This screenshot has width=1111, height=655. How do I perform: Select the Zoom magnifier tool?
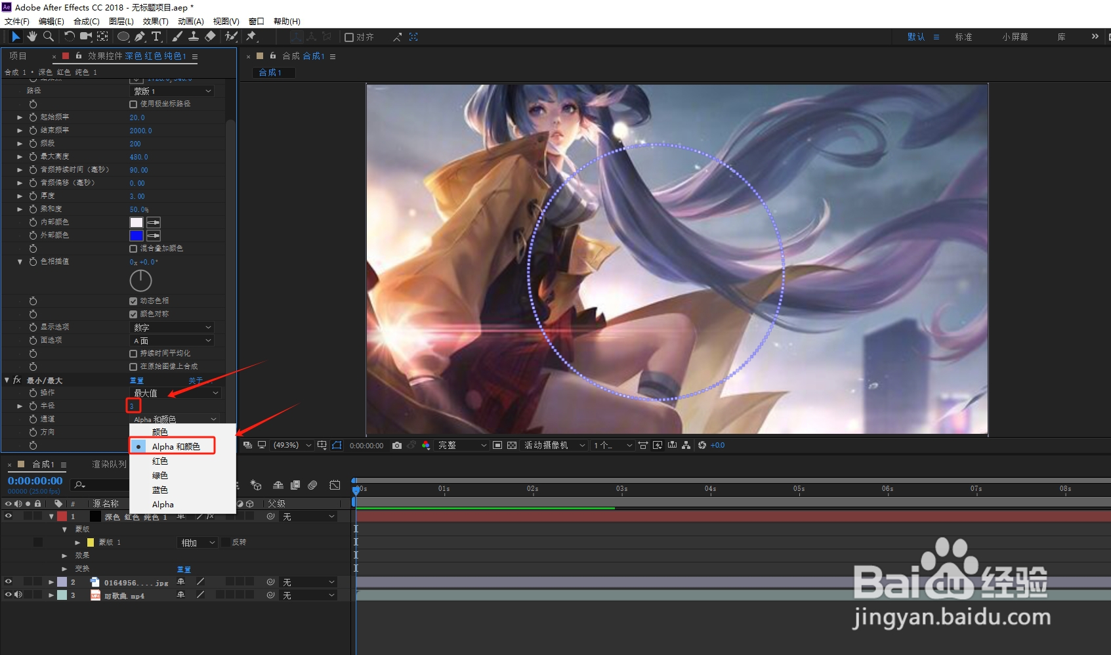pos(48,37)
